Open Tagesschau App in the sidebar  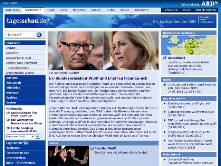25,153
